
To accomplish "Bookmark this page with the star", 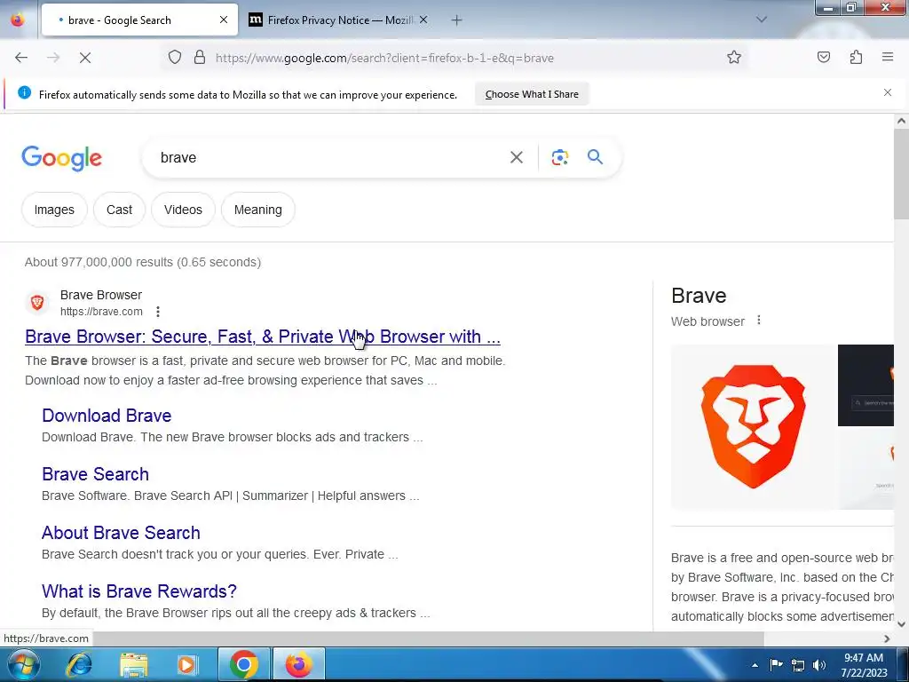I will (734, 58).
